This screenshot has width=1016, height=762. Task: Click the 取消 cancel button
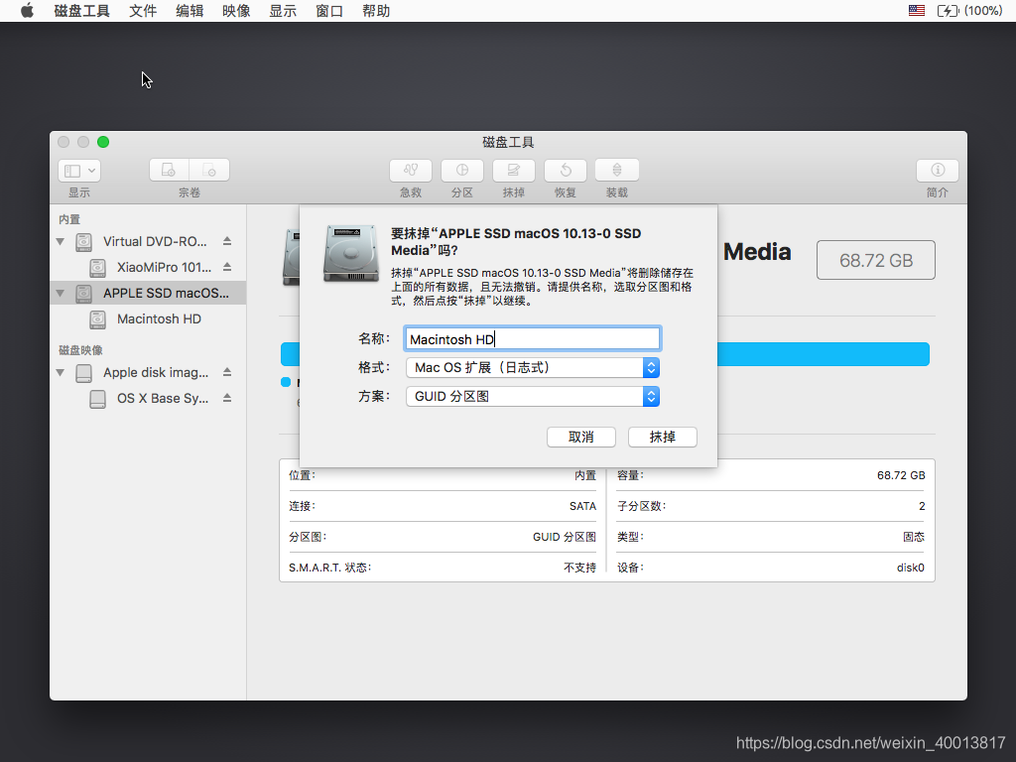pyautogui.click(x=581, y=437)
